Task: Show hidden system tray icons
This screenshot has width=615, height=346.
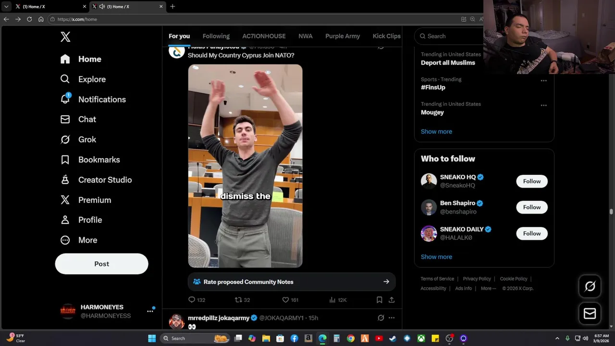Action: click(557, 338)
